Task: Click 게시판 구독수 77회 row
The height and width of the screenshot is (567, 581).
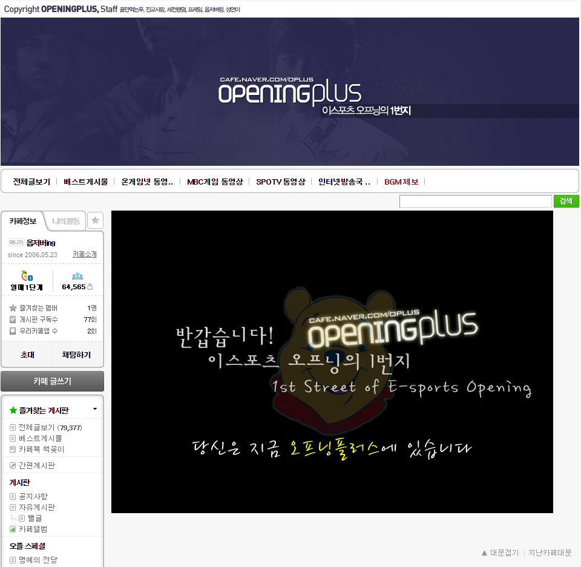Action: coord(53,320)
